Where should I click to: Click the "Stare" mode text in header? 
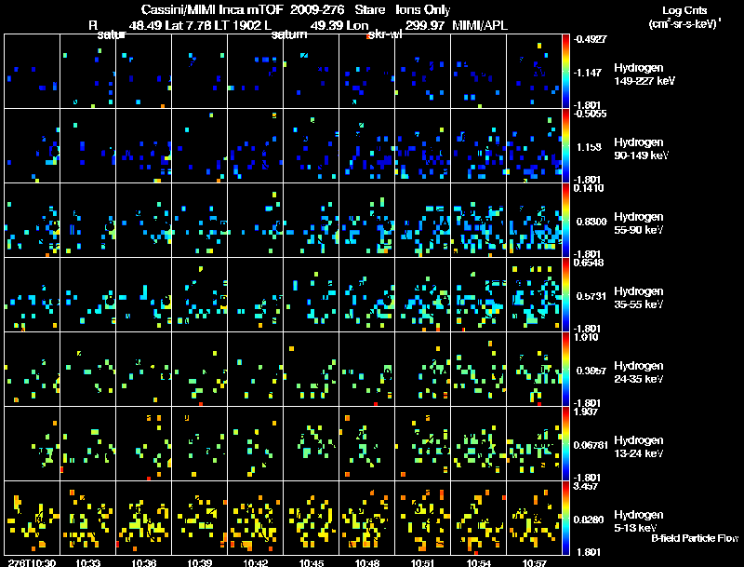(x=369, y=9)
